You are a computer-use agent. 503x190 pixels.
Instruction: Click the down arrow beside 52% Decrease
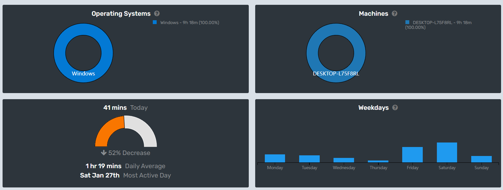[x=104, y=153]
